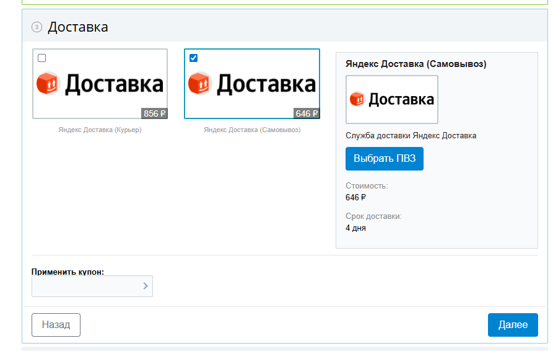Click the coupon field arrow to apply
The width and height of the screenshot is (553, 351).
pyautogui.click(x=146, y=286)
